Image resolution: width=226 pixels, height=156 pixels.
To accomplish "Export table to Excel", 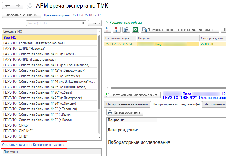I will coord(135,30).
